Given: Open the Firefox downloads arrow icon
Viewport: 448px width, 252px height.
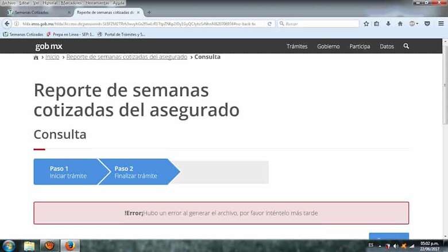Looking at the screenshot, I should 388,24.
